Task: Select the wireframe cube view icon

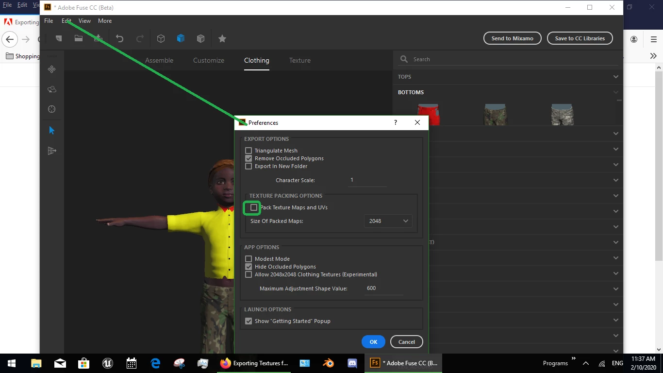Action: [x=161, y=38]
